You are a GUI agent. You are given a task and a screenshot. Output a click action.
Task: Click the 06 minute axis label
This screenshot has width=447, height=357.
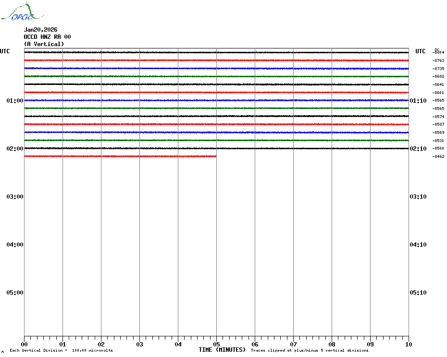pyautogui.click(x=255, y=345)
